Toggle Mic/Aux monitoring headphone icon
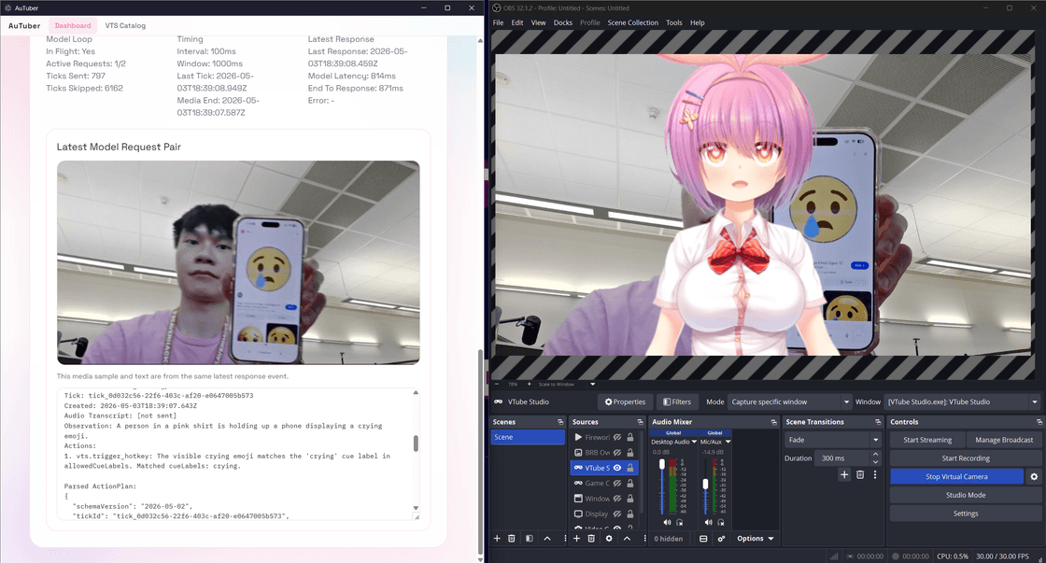1046x563 pixels. click(721, 522)
